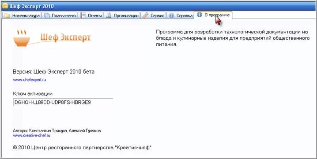
Task: Click the report icon on Отчеты tab
Action: pyautogui.click(x=83, y=15)
